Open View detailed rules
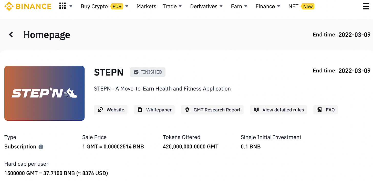Screen dimensions: 373x181 pos(278,110)
